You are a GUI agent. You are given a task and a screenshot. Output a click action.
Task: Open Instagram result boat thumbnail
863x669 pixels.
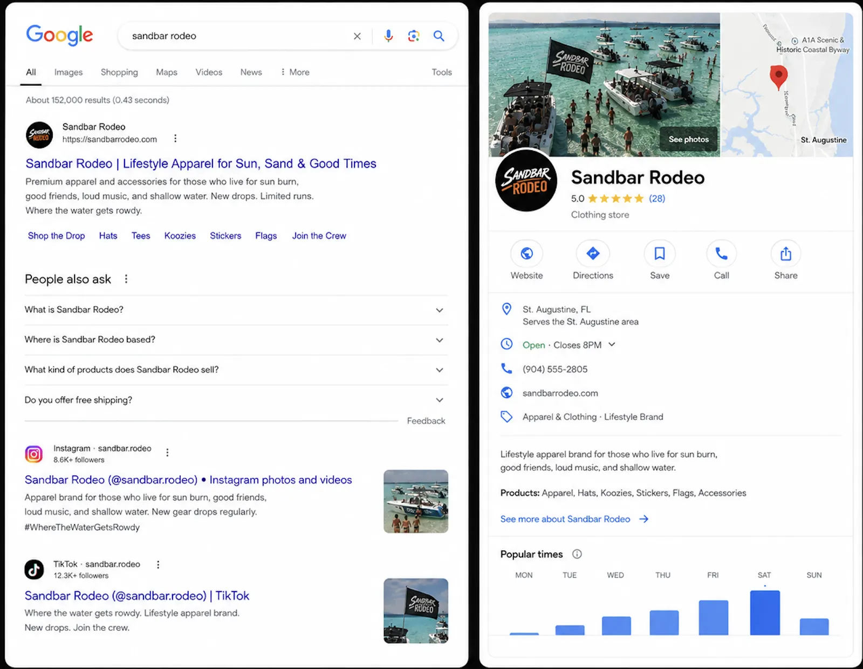coord(416,501)
